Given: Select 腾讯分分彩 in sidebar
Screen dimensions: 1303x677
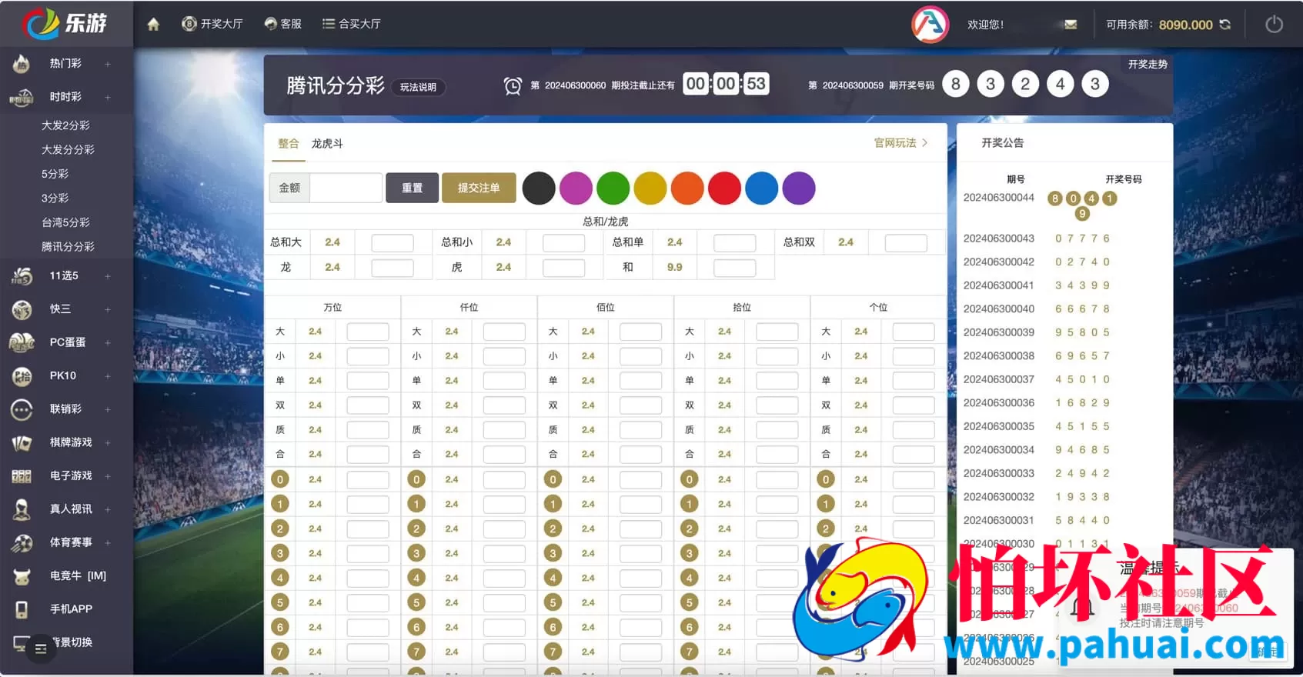Looking at the screenshot, I should point(68,247).
